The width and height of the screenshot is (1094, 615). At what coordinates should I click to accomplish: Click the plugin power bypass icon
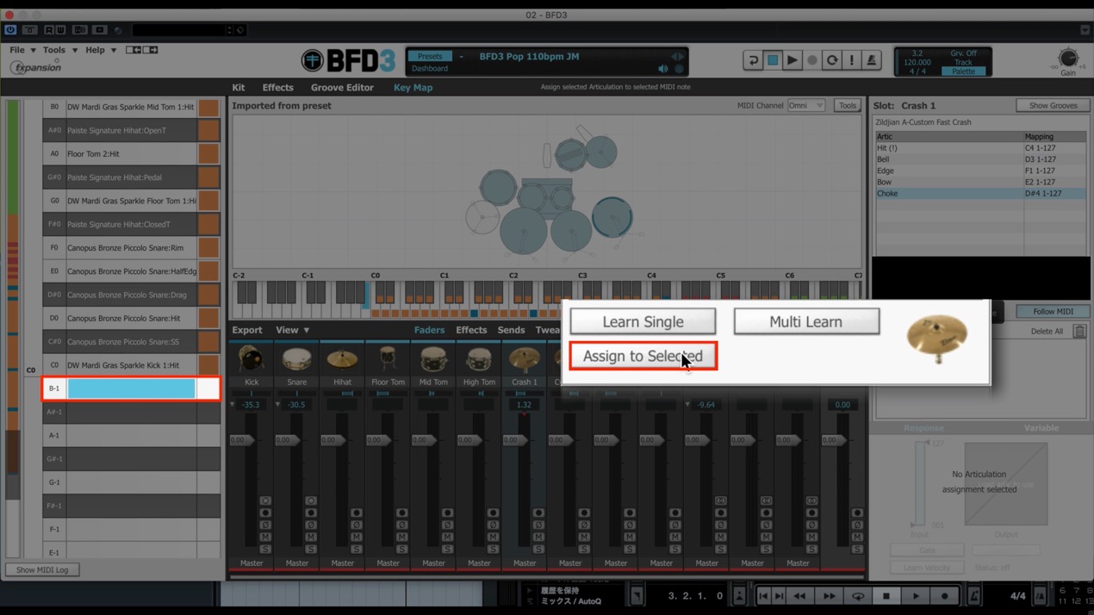(10, 30)
